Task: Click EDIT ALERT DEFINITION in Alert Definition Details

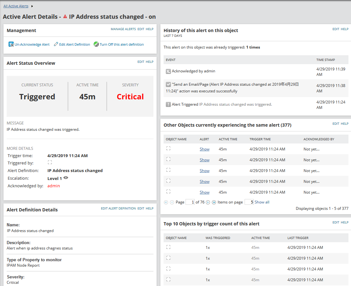Action: [118, 209]
